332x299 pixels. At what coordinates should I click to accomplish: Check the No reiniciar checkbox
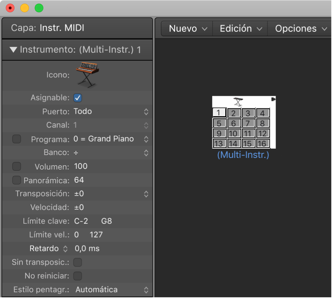tap(77, 276)
